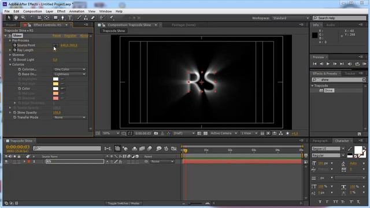Switch to the Project tab
This screenshot has height=208, width=370.
point(10,25)
